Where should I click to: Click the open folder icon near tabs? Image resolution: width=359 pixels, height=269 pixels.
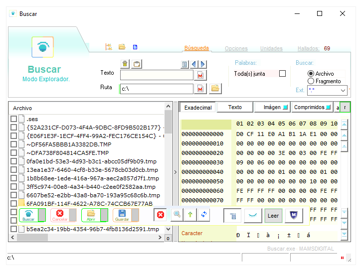[x=122, y=47]
